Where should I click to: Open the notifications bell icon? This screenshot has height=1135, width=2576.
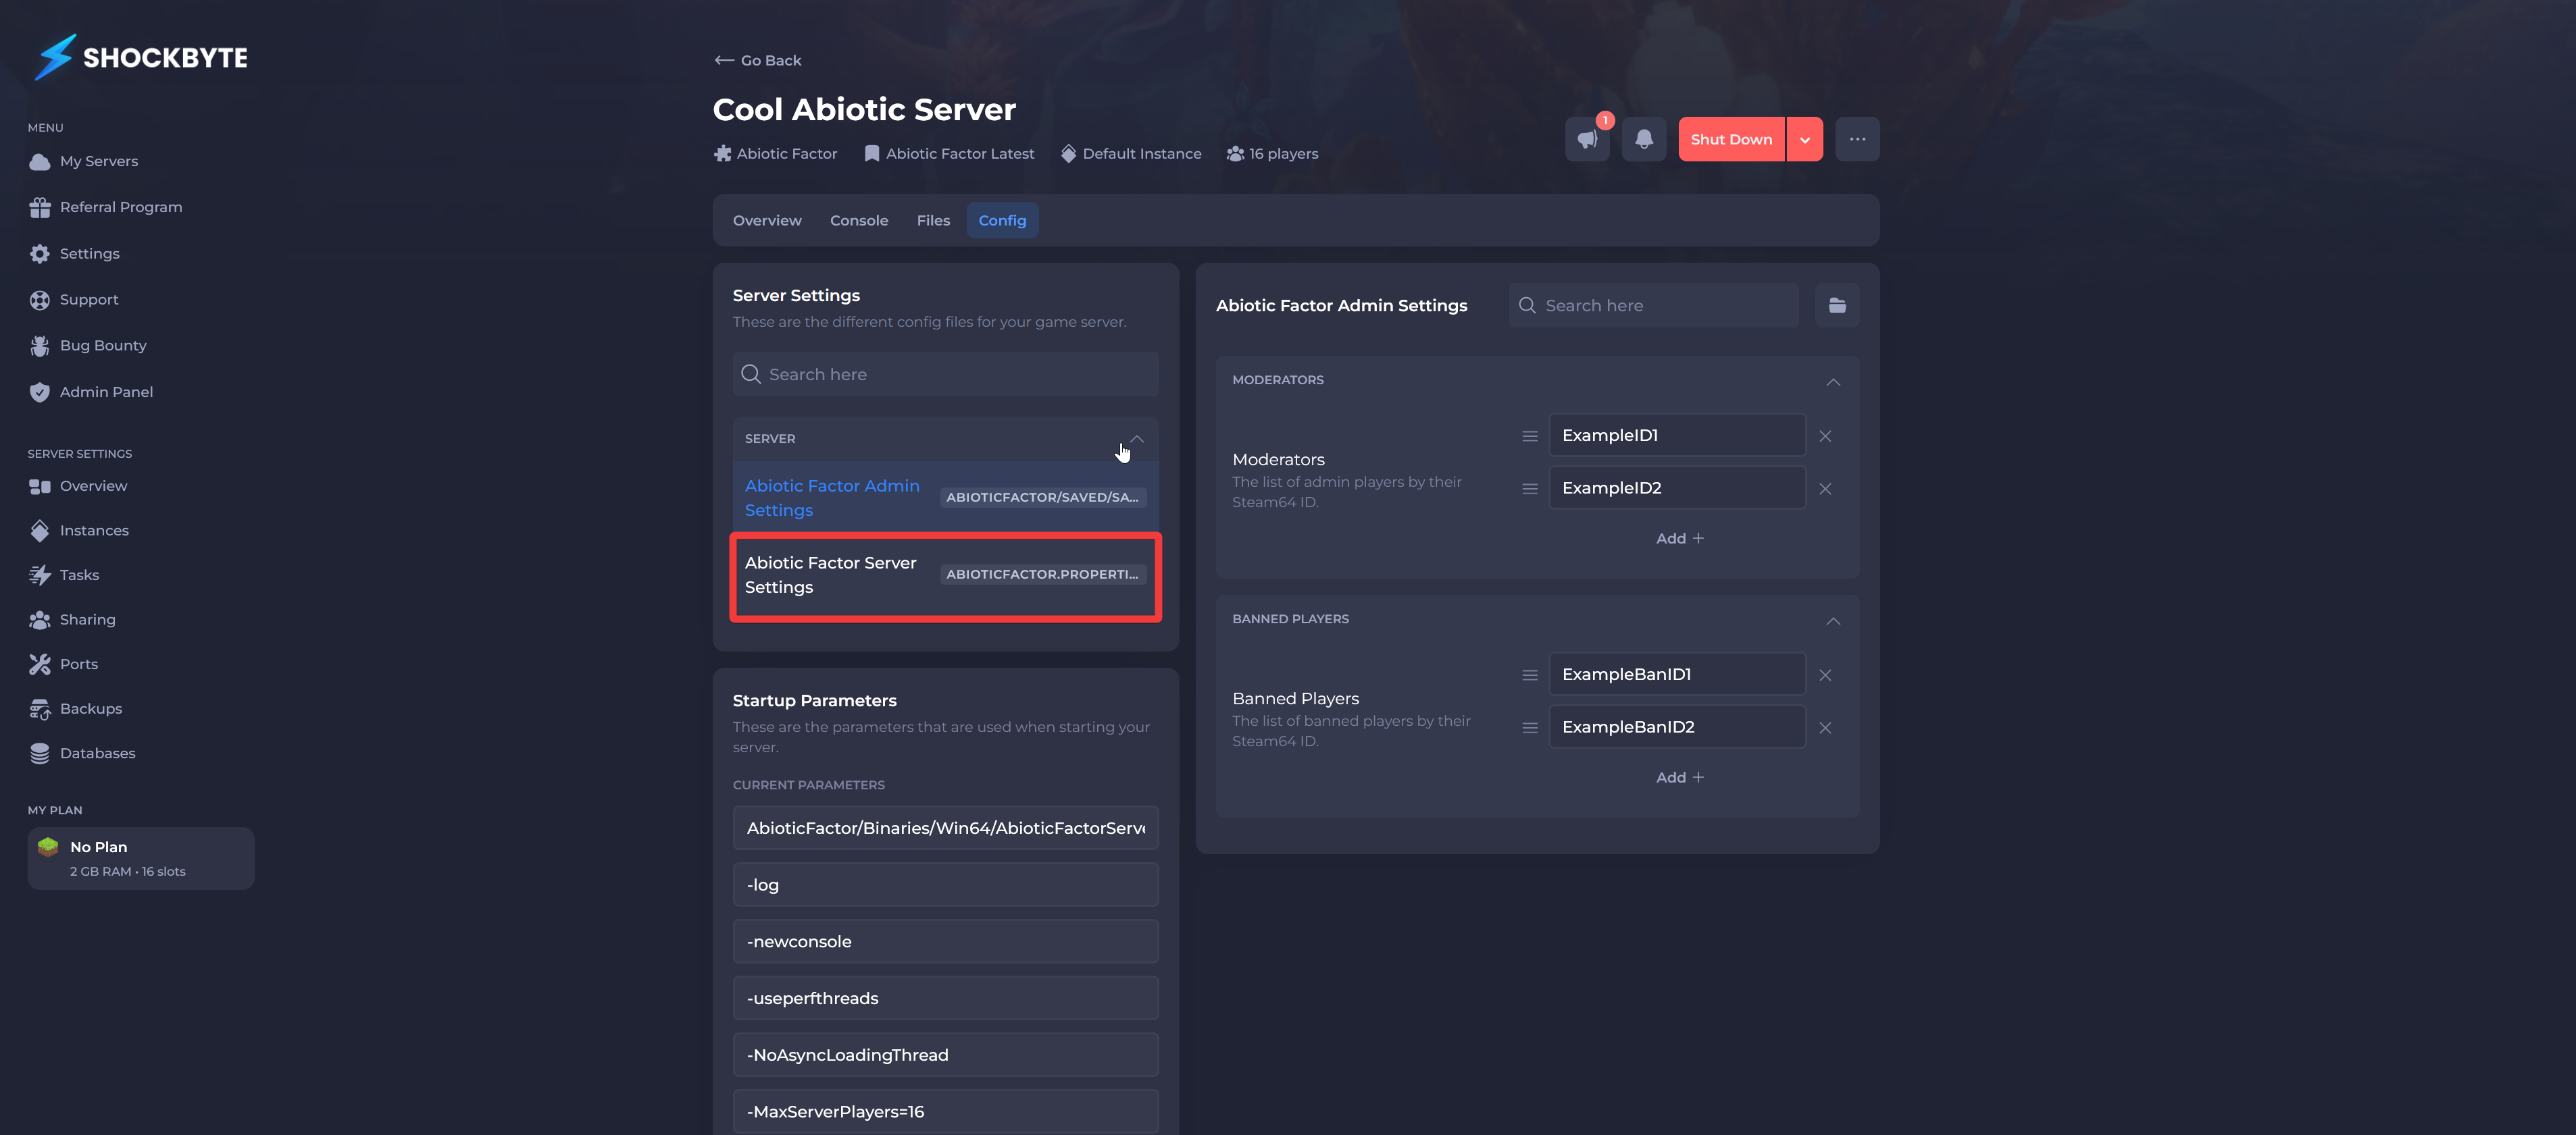pyautogui.click(x=1643, y=139)
